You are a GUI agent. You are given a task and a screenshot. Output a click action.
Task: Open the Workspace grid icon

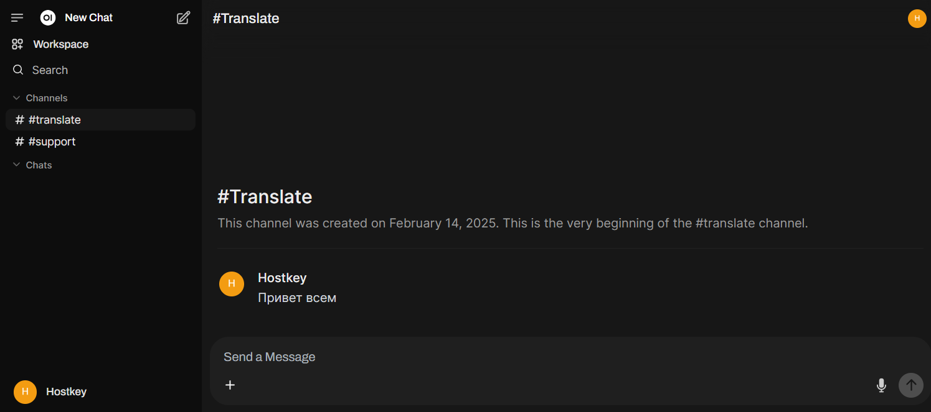tap(17, 44)
